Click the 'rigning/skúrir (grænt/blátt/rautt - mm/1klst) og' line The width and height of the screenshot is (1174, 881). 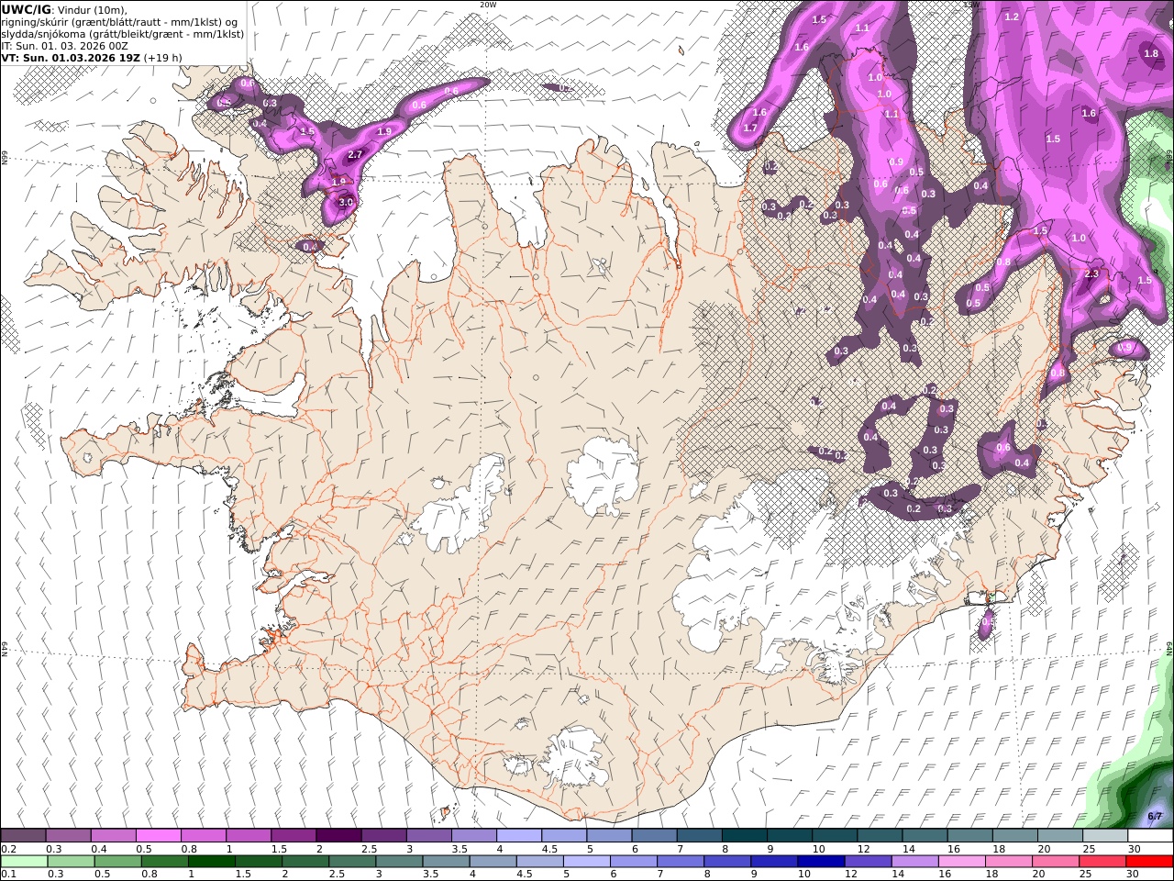pyautogui.click(x=119, y=22)
